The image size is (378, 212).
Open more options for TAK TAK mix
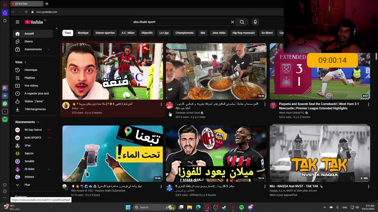point(368,186)
